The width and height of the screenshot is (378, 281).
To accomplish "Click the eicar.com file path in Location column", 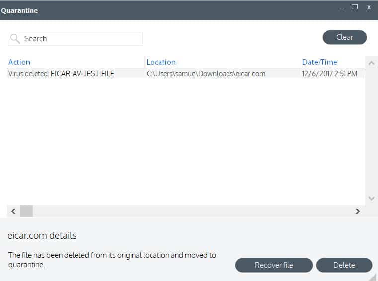I will coord(206,74).
